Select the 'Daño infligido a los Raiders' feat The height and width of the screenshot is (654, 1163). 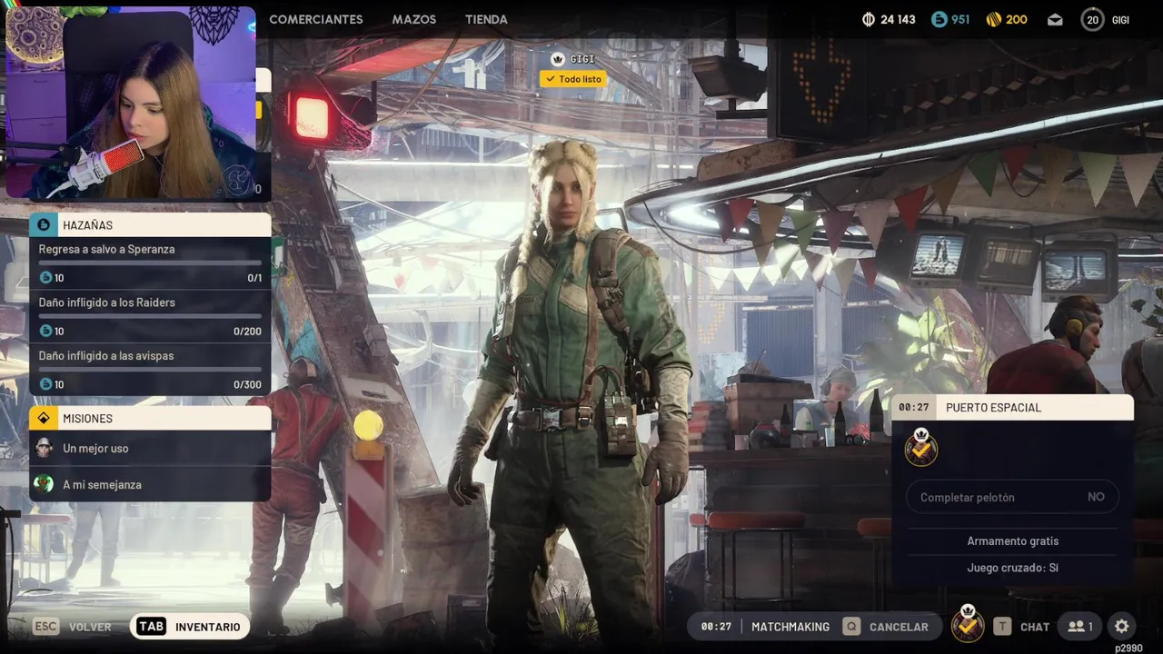click(150, 317)
